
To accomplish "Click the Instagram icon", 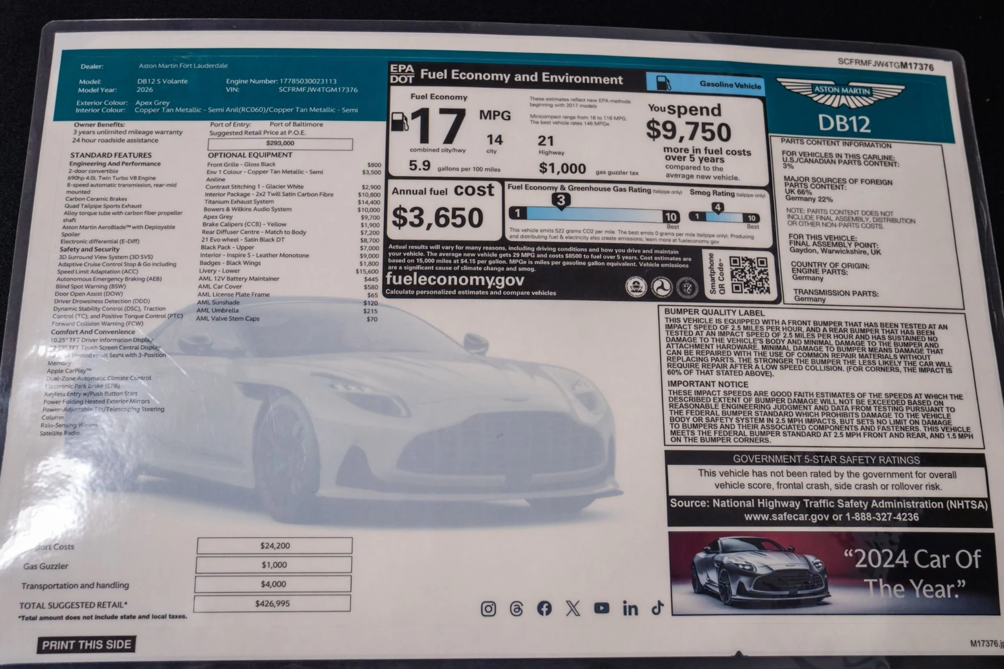I will coord(488,609).
